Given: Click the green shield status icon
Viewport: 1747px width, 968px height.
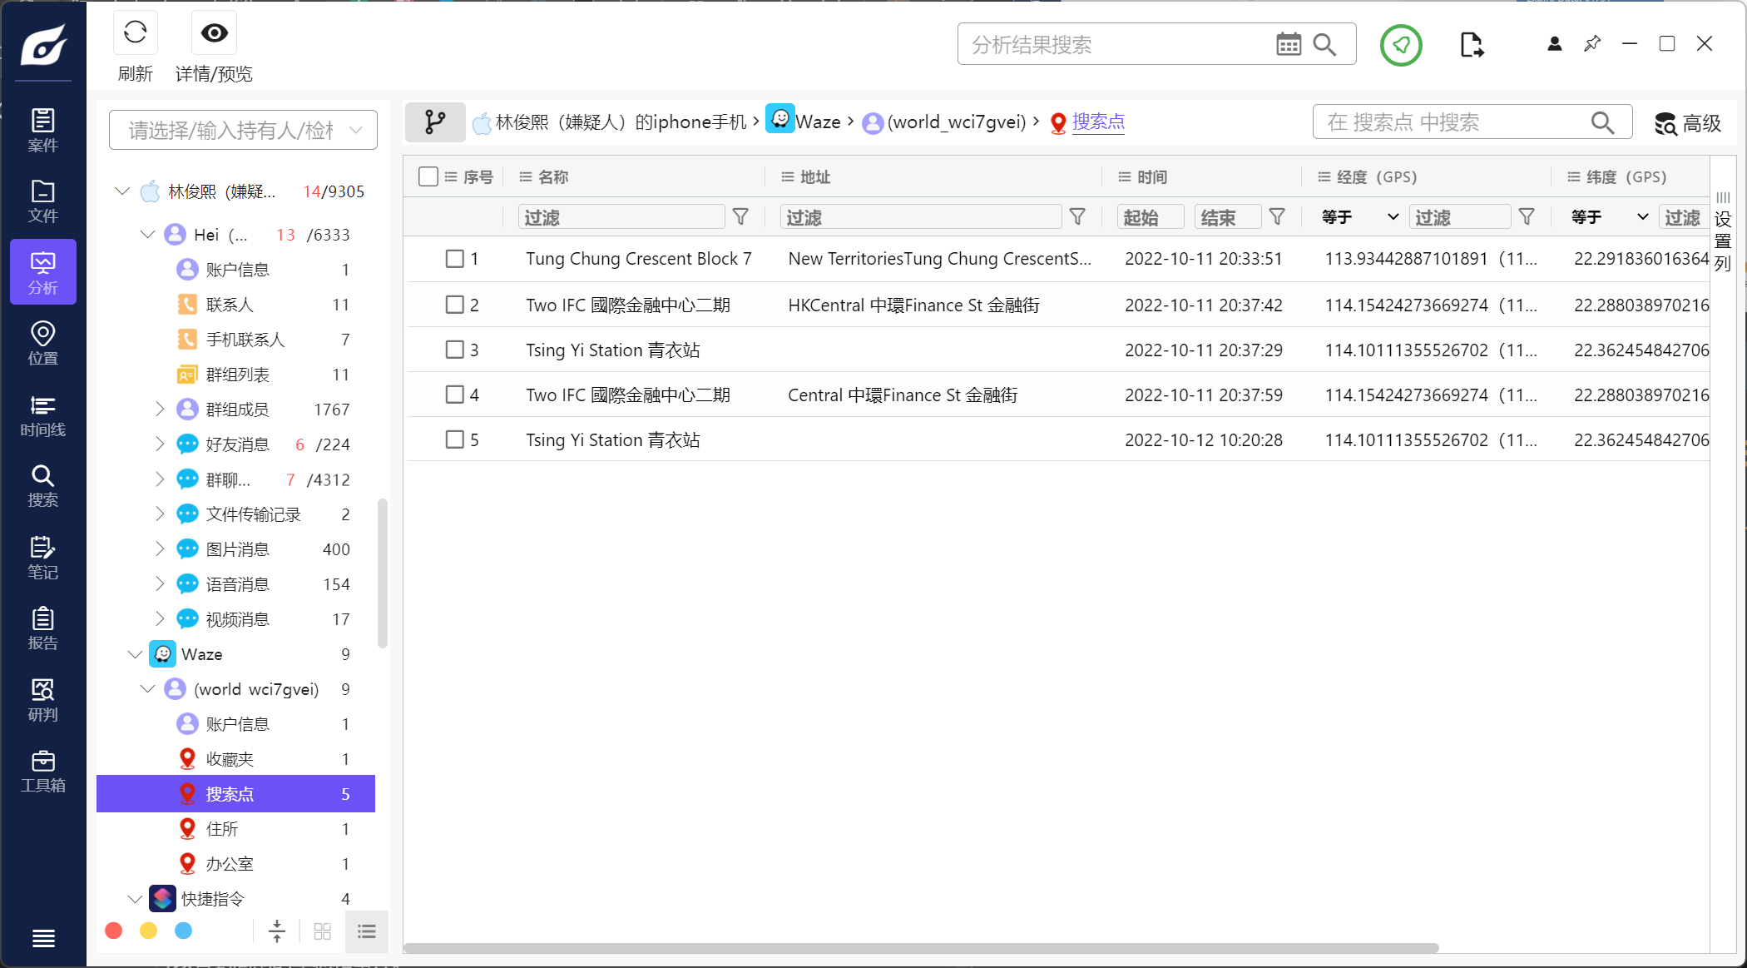Looking at the screenshot, I should point(1401,45).
